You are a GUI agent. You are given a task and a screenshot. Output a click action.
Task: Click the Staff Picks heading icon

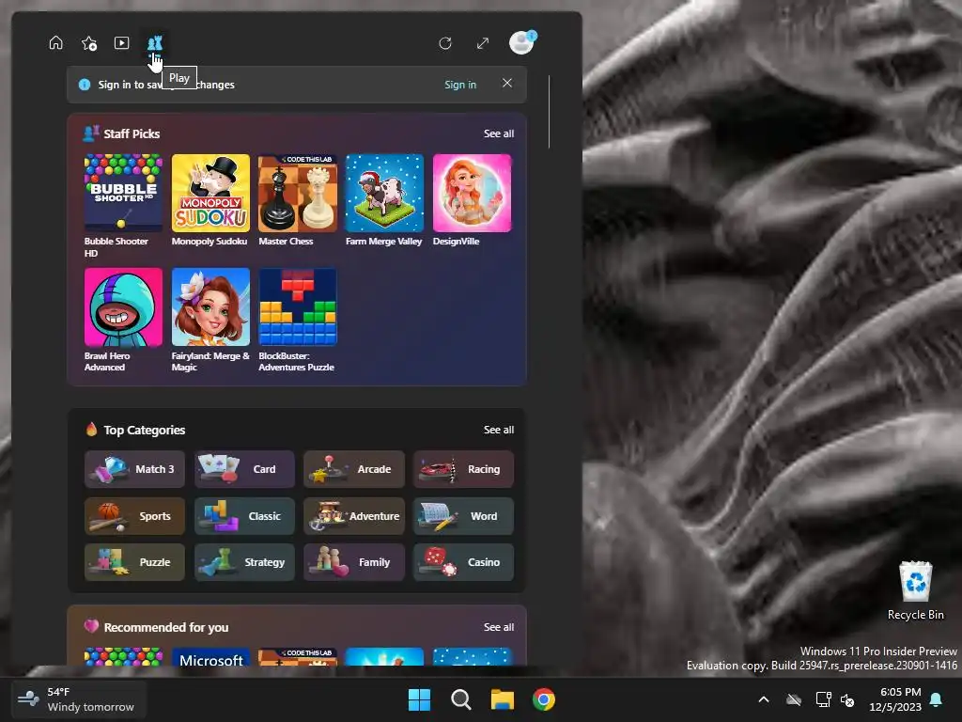pyautogui.click(x=91, y=133)
